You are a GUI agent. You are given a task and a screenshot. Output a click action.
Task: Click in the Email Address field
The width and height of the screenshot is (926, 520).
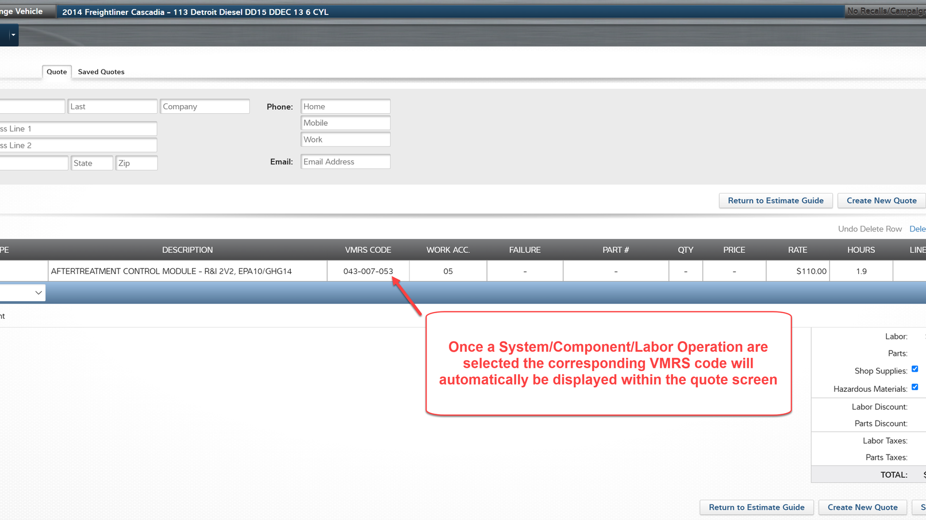pyautogui.click(x=345, y=161)
